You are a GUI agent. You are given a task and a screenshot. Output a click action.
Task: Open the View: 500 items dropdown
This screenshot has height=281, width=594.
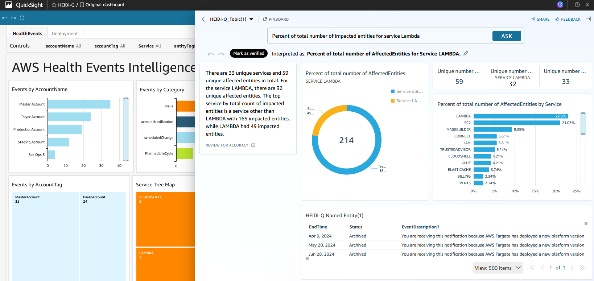pos(498,268)
